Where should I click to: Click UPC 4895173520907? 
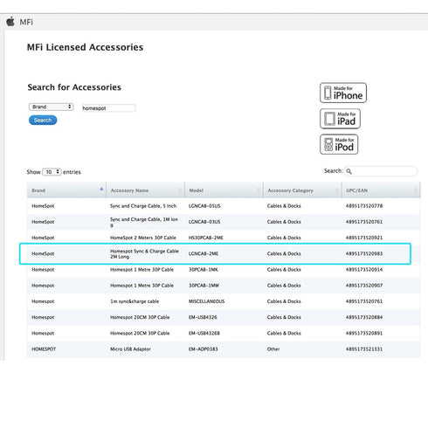[364, 286]
